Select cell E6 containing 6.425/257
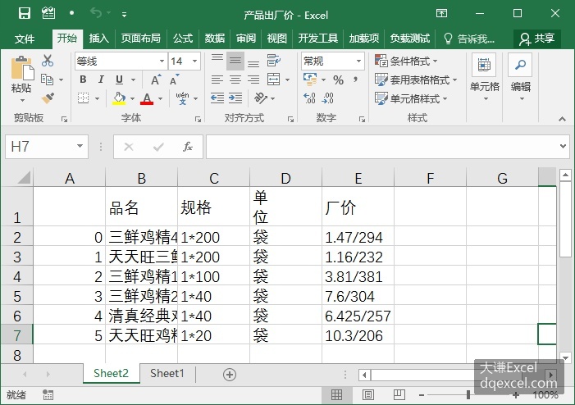Image resolution: width=575 pixels, height=405 pixels. pyautogui.click(x=358, y=316)
